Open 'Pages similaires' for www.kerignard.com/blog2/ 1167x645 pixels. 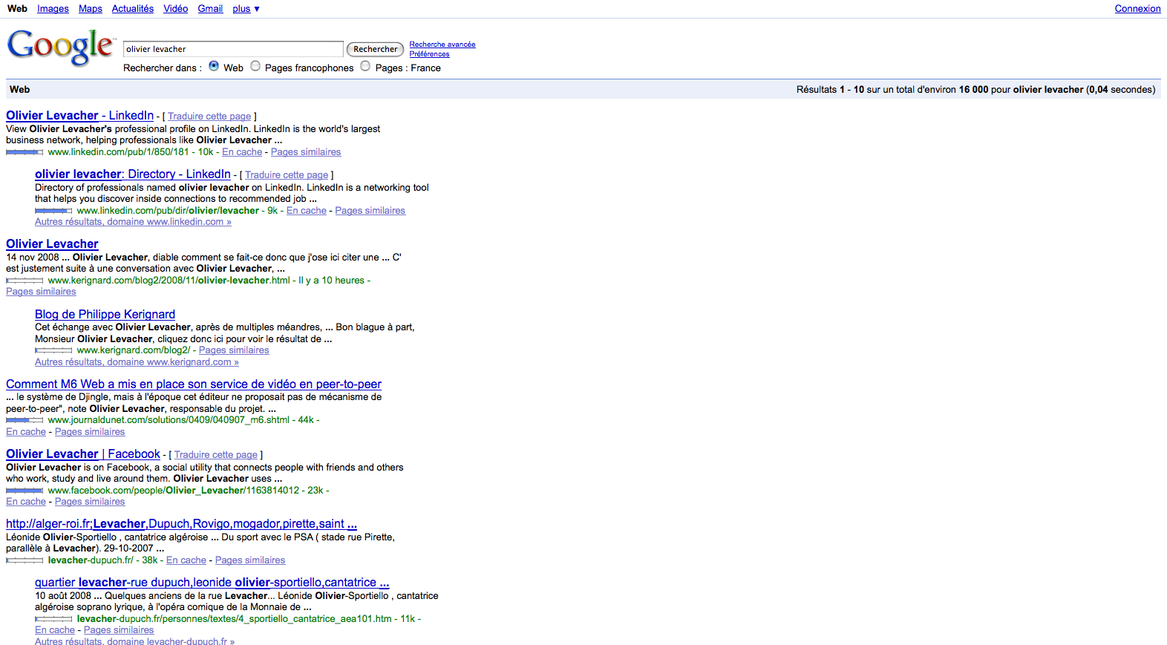coord(234,350)
